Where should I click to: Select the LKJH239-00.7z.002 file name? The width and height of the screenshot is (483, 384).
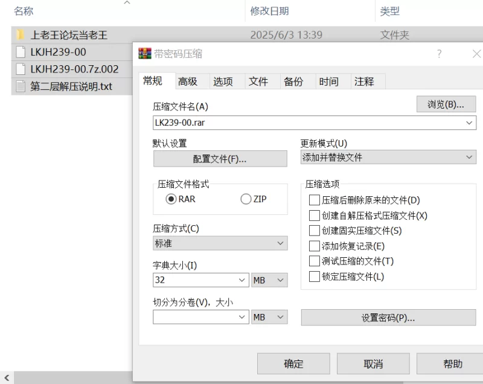pyautogui.click(x=74, y=69)
